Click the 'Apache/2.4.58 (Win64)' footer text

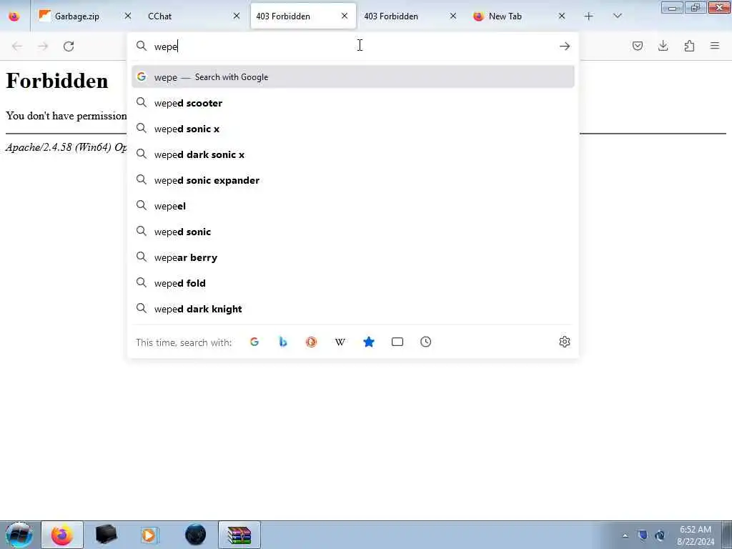pyautogui.click(x=66, y=147)
